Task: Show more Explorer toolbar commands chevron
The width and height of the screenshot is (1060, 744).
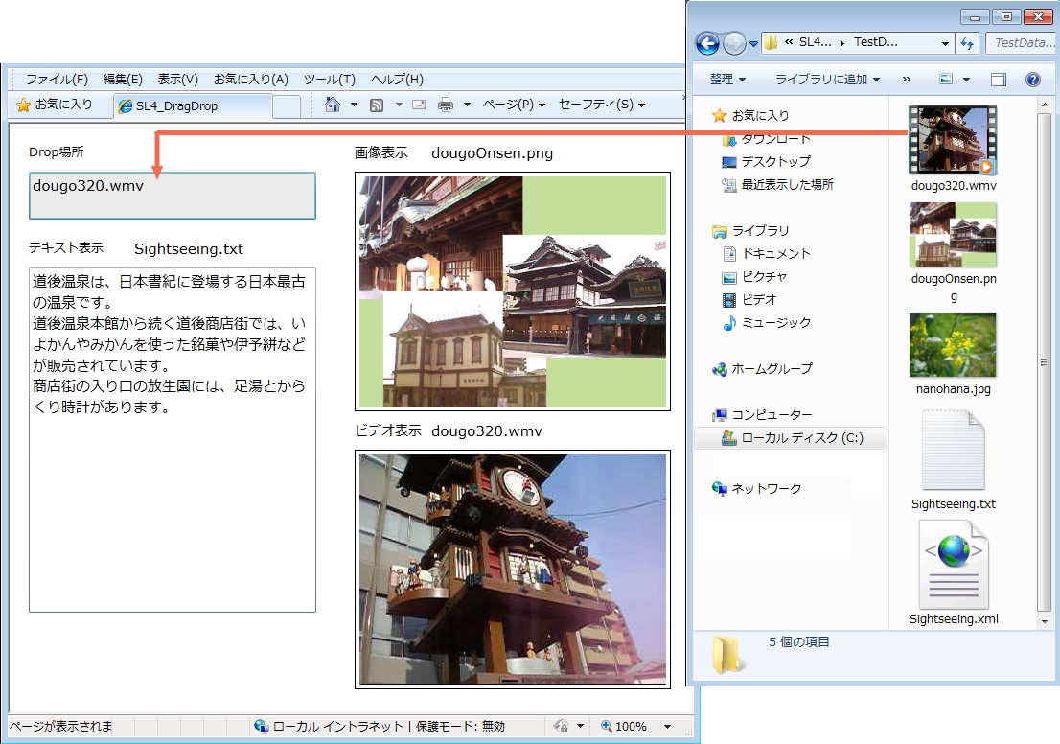Action: 906,80
